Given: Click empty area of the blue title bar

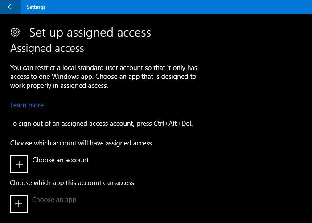Looking at the screenshot, I should point(179,7).
